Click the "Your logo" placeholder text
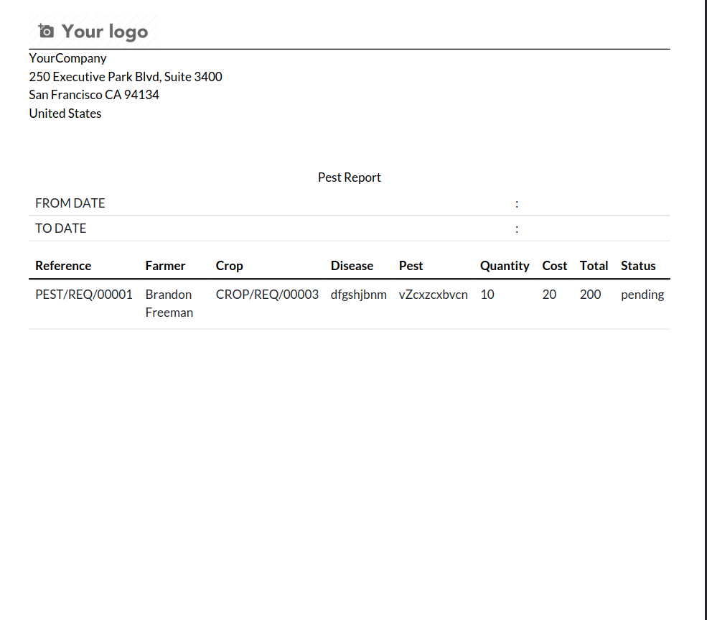The image size is (707, 620). point(105,32)
